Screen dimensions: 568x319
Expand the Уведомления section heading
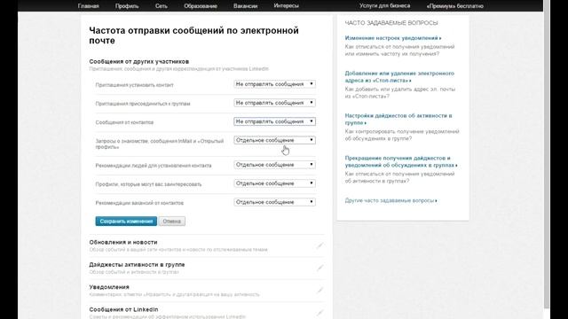pyautogui.click(x=109, y=287)
